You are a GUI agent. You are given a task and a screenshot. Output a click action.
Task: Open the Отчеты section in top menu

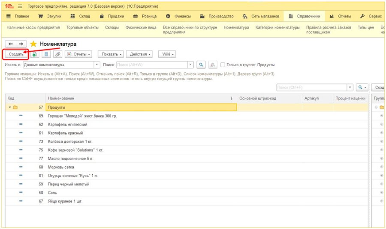[340, 16]
